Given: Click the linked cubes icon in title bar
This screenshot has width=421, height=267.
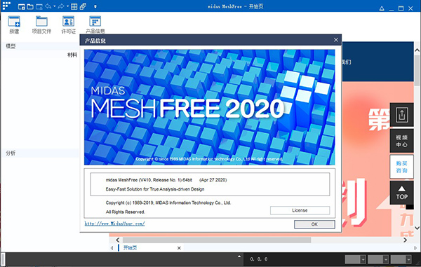Looking at the screenshot, I should coord(83,6).
